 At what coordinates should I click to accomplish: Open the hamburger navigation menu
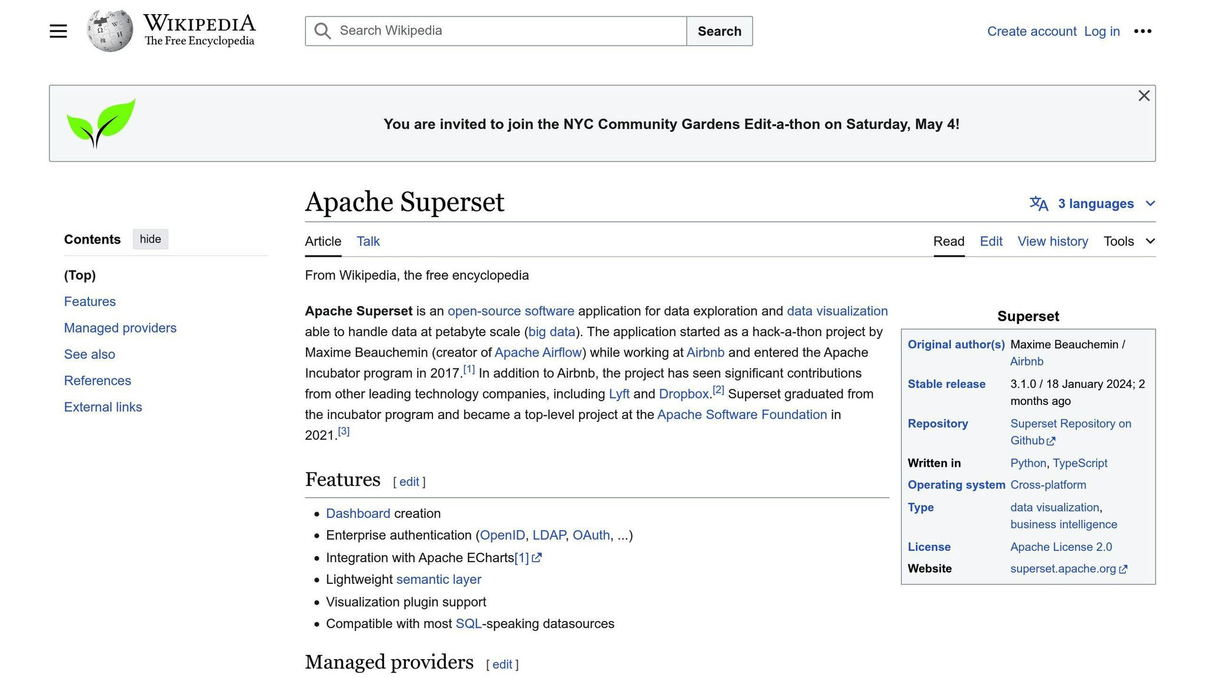tap(58, 31)
